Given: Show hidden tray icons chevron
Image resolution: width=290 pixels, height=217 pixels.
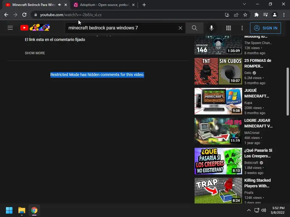Looking at the screenshot, I should point(249,210).
